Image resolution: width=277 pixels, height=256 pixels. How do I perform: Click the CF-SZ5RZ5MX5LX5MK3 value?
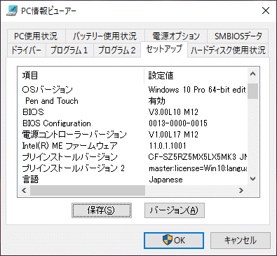click(198, 157)
